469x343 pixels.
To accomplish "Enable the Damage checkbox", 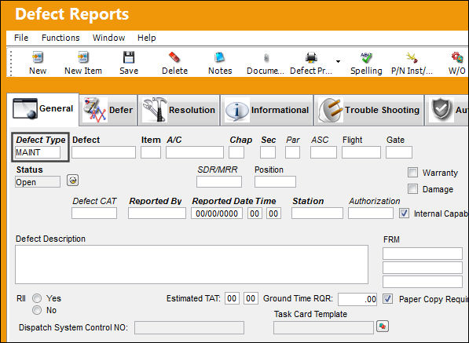I will point(412,189).
